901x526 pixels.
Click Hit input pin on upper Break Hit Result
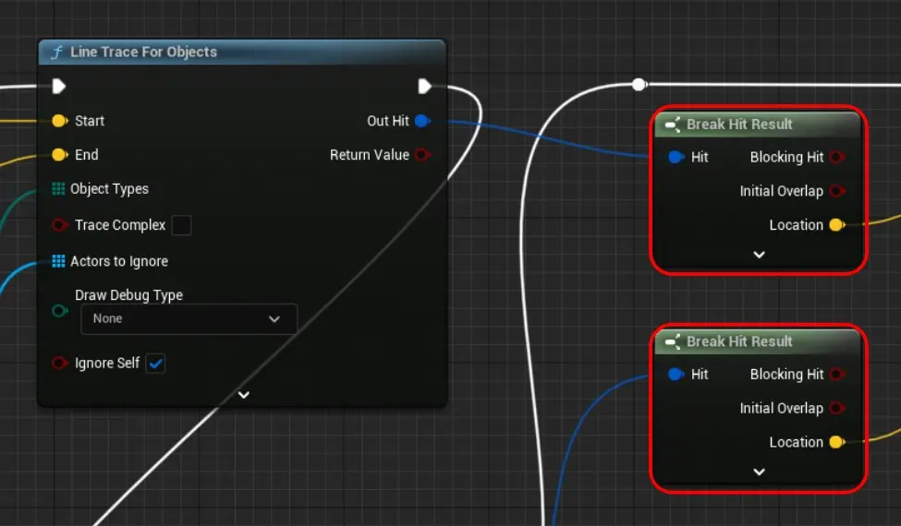point(676,158)
